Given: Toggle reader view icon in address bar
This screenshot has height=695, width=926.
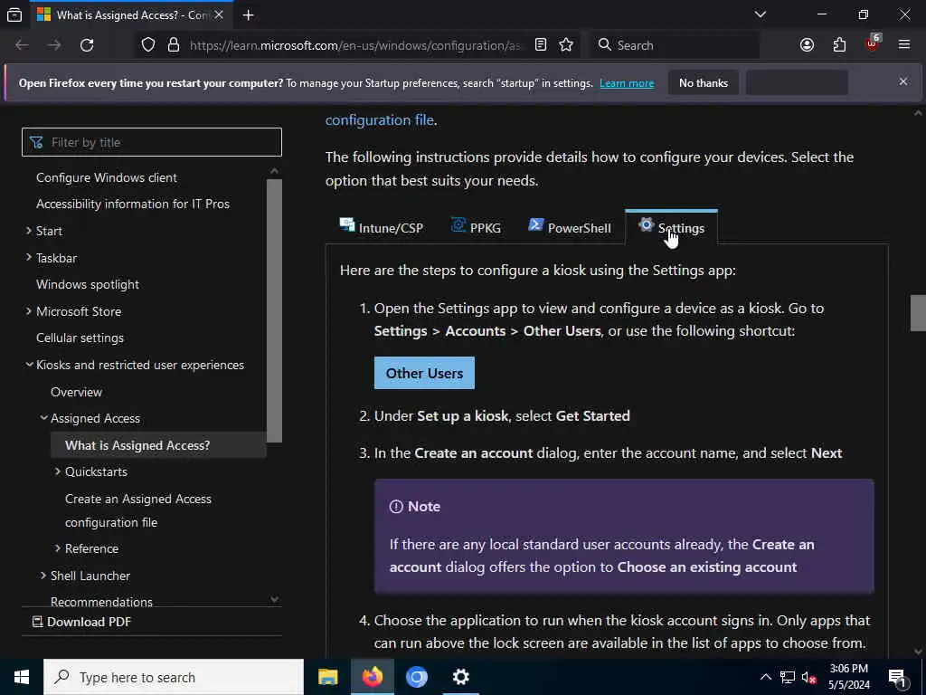Looking at the screenshot, I should point(541,45).
